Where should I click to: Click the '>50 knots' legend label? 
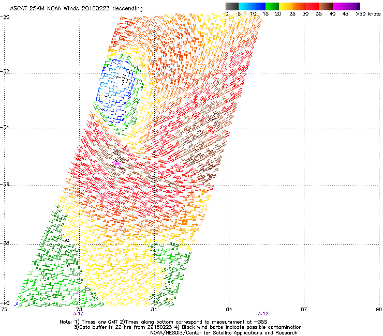(x=368, y=13)
